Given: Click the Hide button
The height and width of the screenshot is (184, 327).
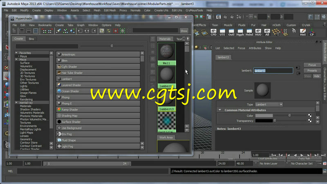Looking at the screenshot, I should (316, 76).
